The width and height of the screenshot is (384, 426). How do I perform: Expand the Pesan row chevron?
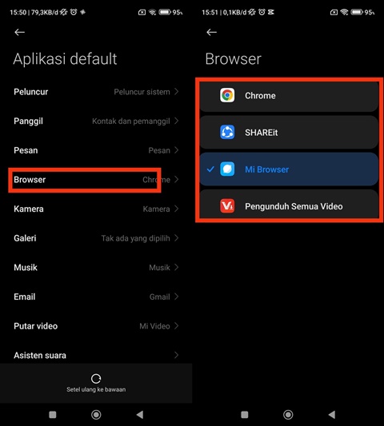[177, 150]
